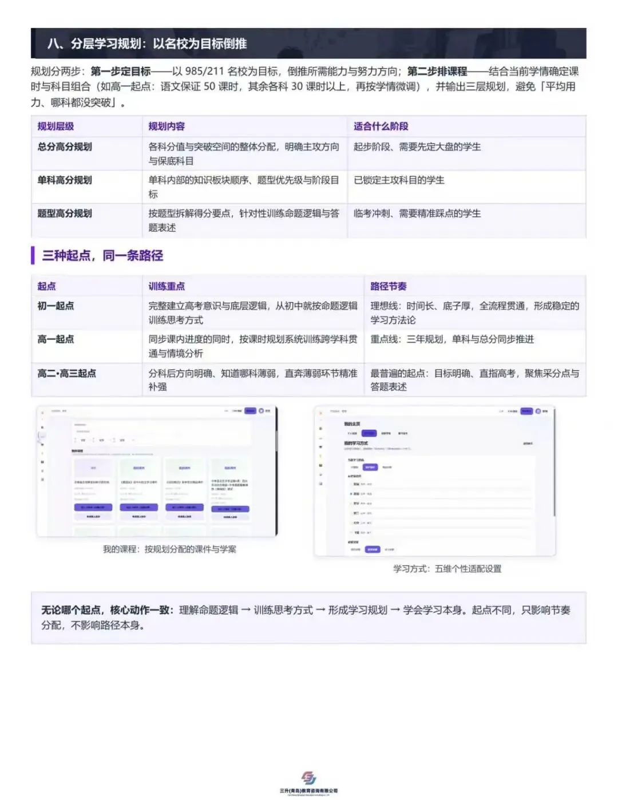Click the 高二•高三起点 row label
Image resolution: width=618 pixels, height=800 pixels.
[x=66, y=374]
